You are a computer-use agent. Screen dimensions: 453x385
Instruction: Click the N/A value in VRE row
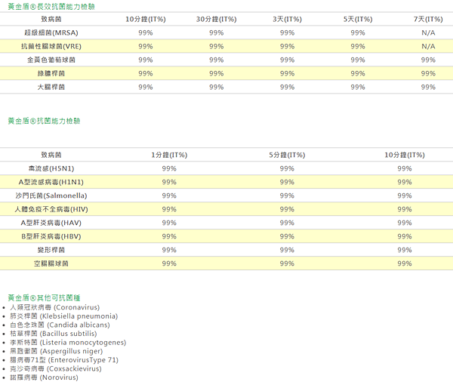coord(428,46)
